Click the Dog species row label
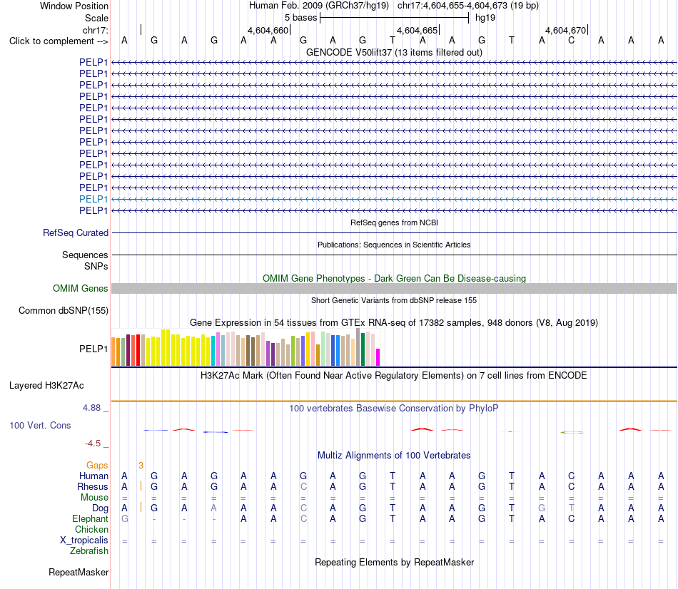Screen dimensions: 678x589 pos(100,508)
